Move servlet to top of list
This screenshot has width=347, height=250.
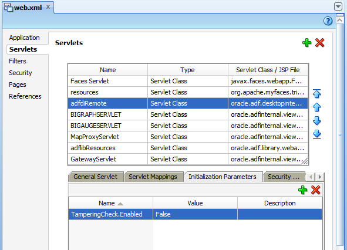[x=316, y=93]
